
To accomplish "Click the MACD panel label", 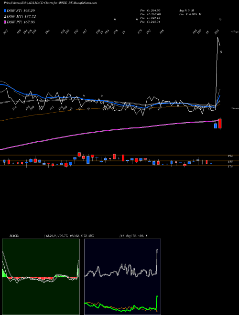I will 14,236.
